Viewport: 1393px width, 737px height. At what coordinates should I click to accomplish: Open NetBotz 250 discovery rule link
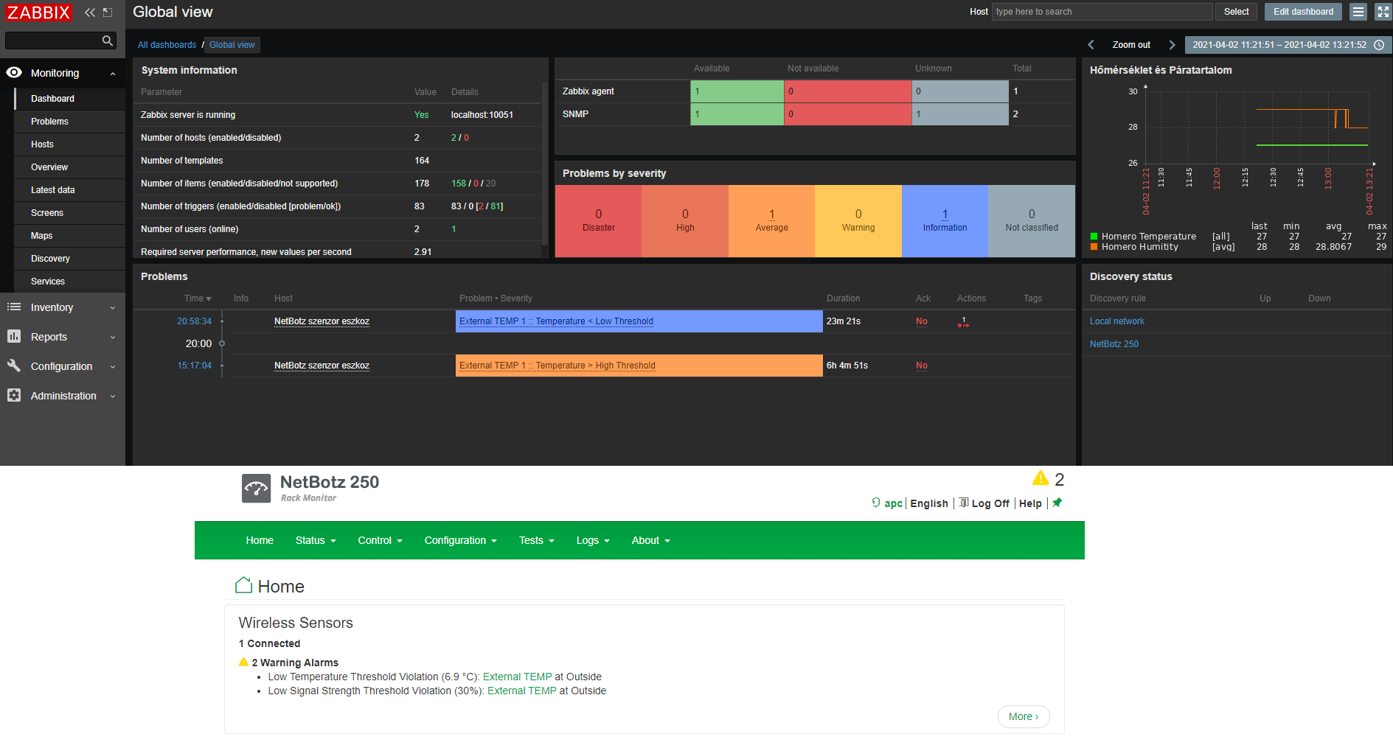(1114, 344)
